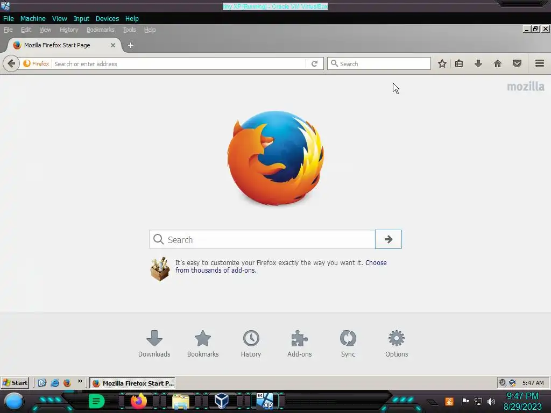551x413 pixels.
Task: Open VirtualBox File menu
Action: (x=9, y=19)
